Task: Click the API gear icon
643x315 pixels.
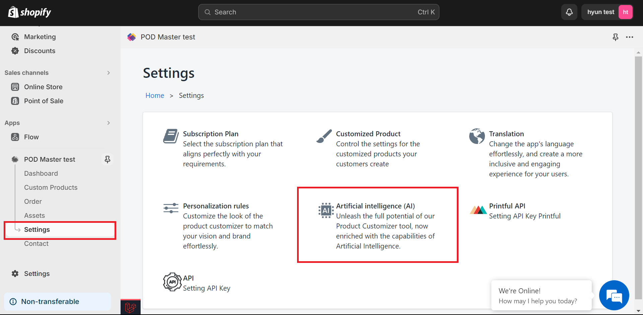Action: point(172,282)
